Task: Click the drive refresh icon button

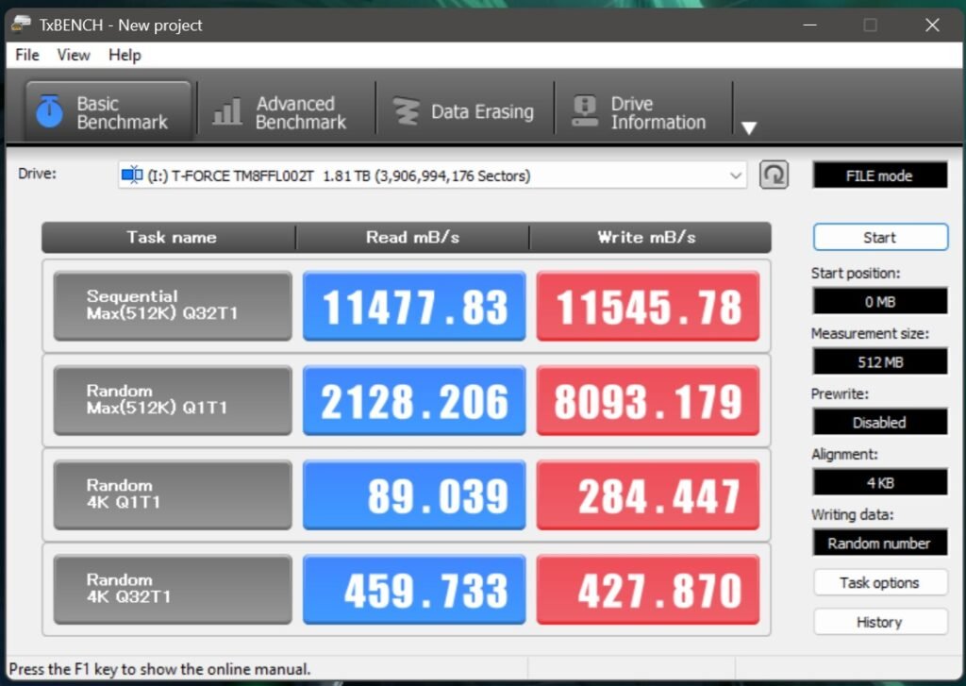Action: tap(774, 176)
